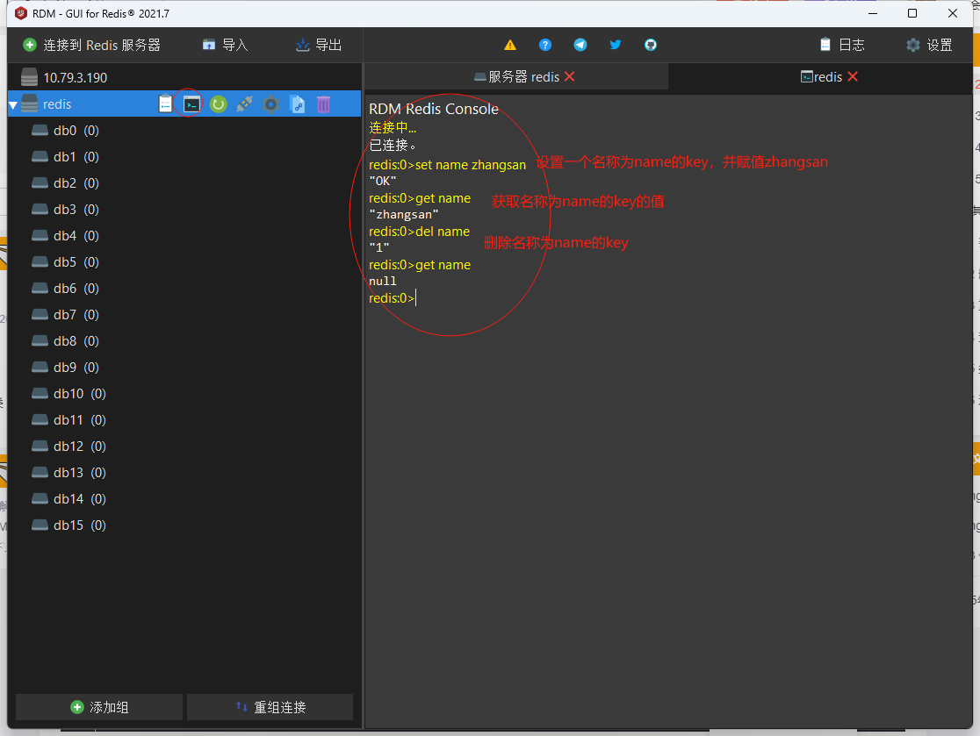Image resolution: width=980 pixels, height=736 pixels.
Task: Click the RDM Redis Console heading
Action: 434,109
